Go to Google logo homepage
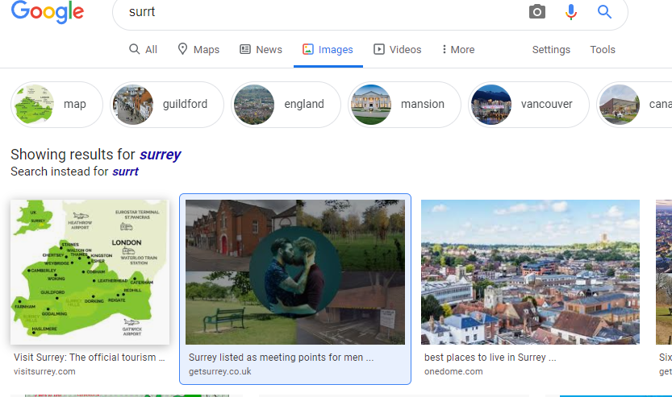This screenshot has height=397, width=672. [48, 12]
